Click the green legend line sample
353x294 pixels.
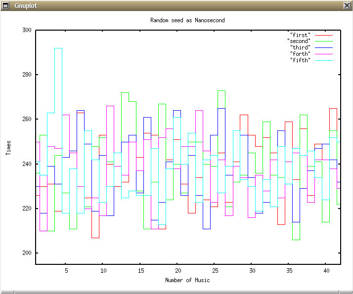(324, 42)
